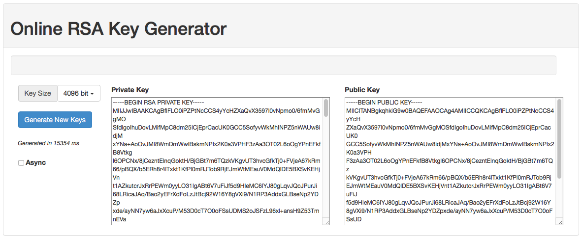The image size is (583, 238).
Task: Click the Public Key scrollbar thumb
Action: pos(559,140)
